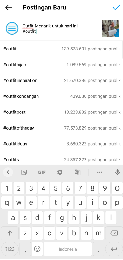Collapse keyboard toolbar with left chevron

(x=8, y=172)
